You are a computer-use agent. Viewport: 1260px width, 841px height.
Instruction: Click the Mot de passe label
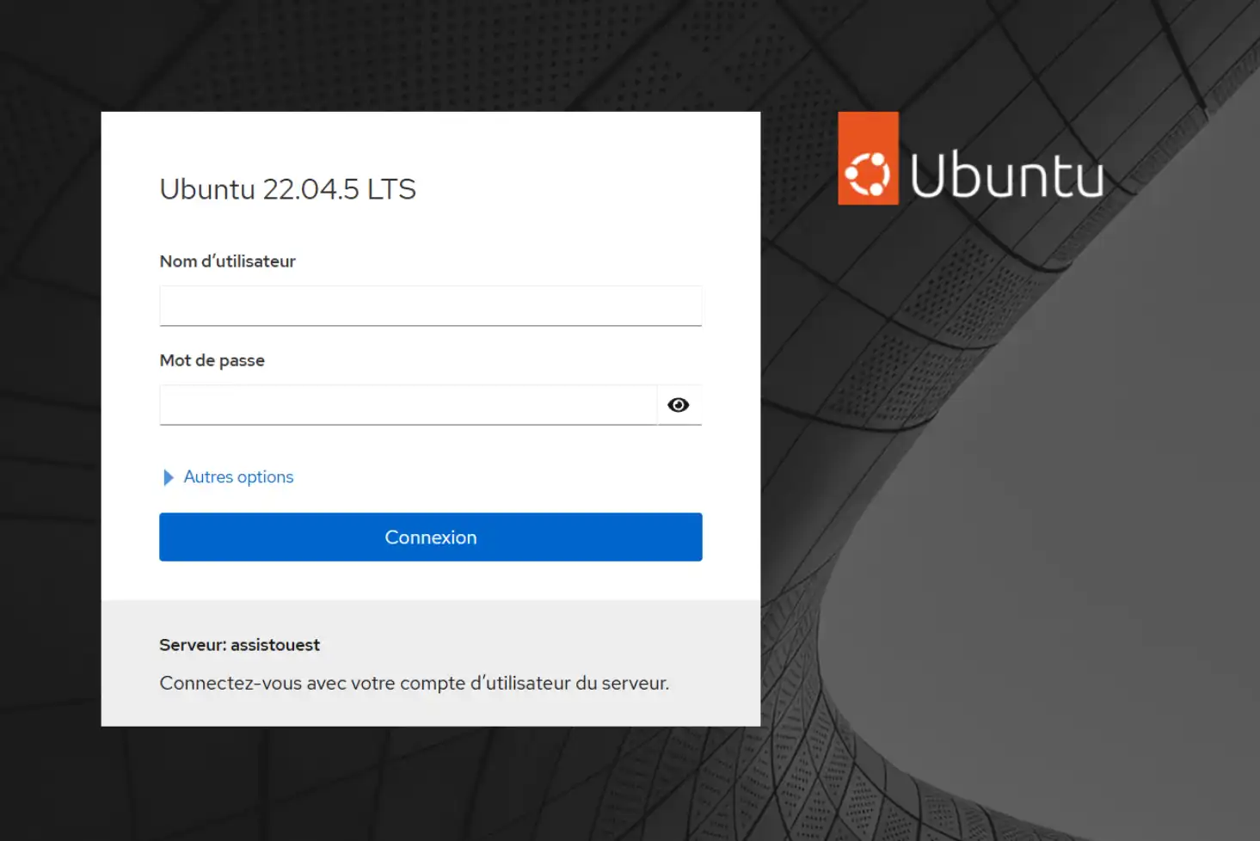[x=212, y=360]
